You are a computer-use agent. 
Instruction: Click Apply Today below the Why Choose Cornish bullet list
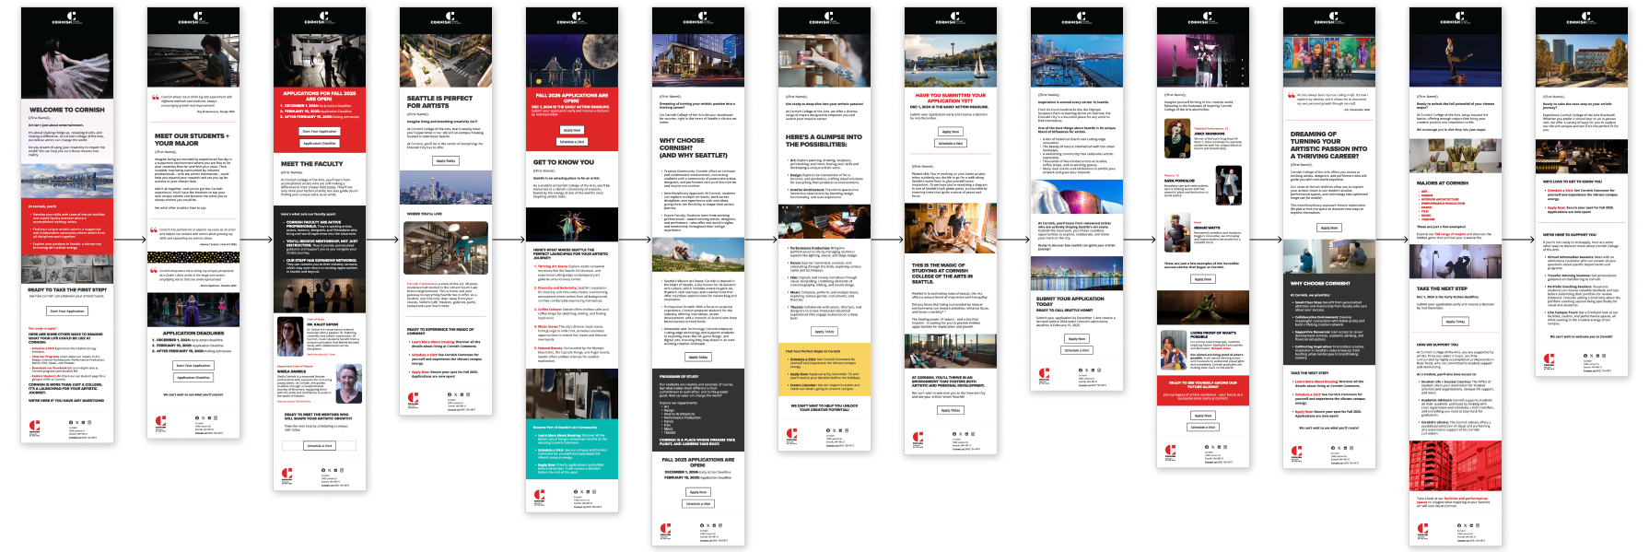698,357
